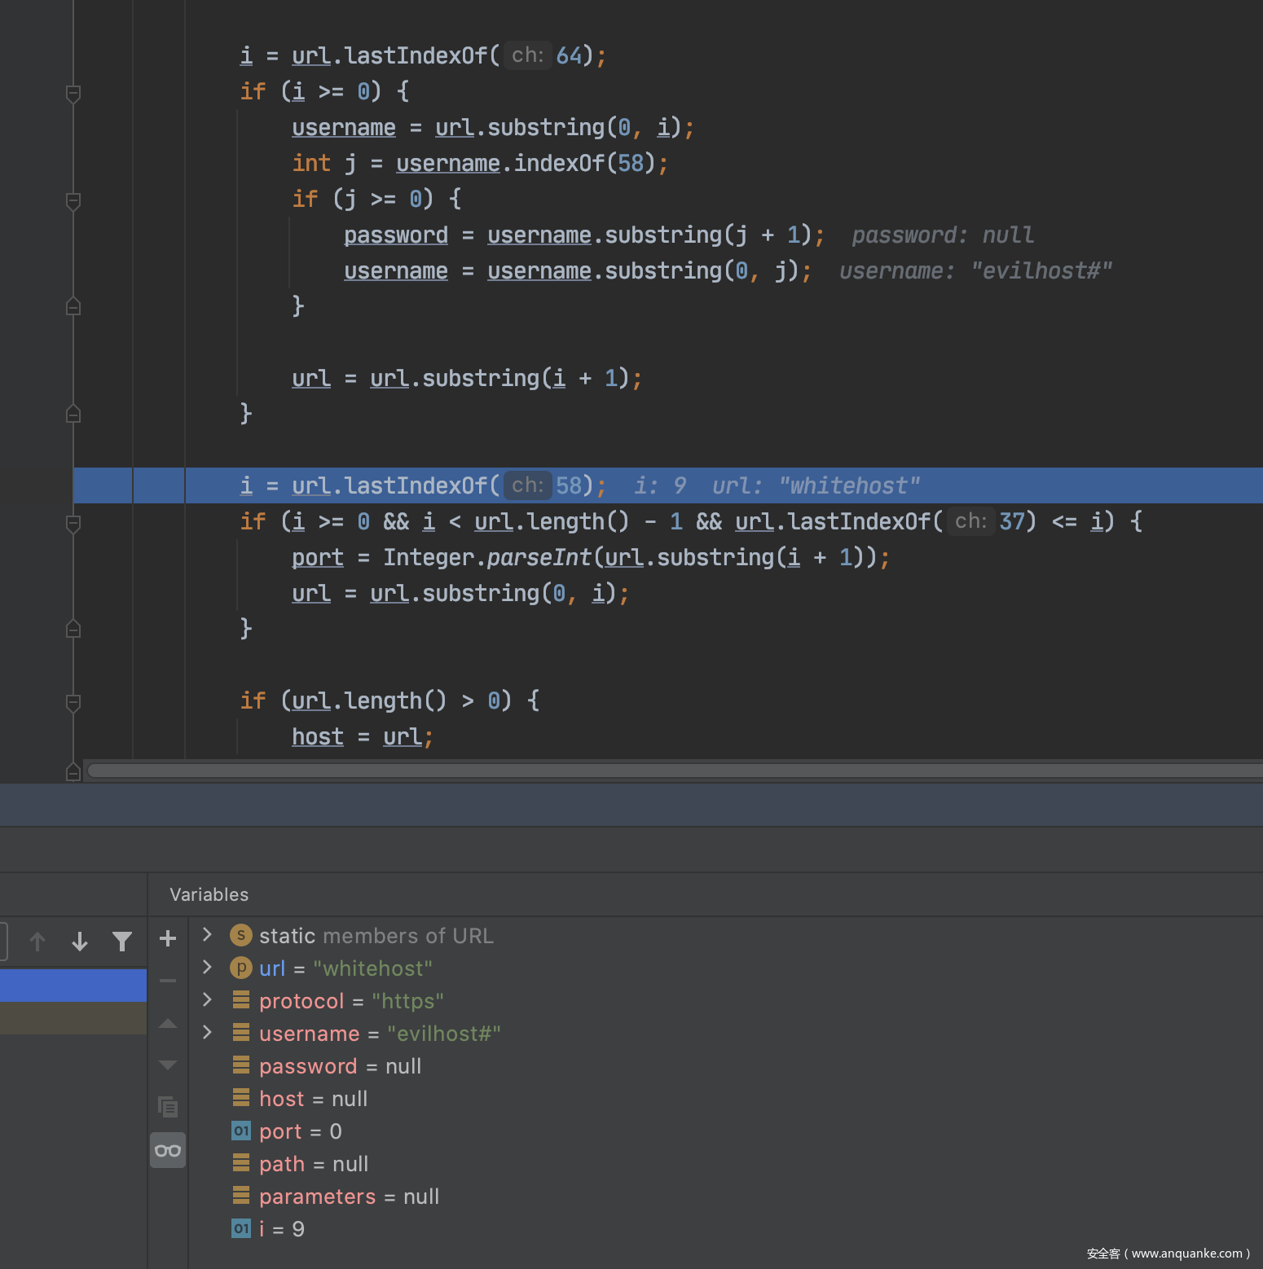This screenshot has width=1263, height=1269.
Task: Duplicate watch using copy icon
Action: (168, 1107)
